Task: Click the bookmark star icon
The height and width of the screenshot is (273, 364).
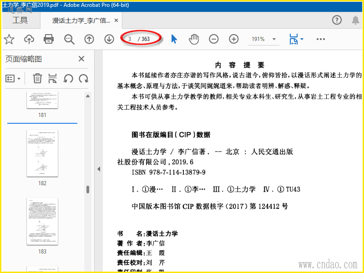Action: pyautogui.click(x=9, y=39)
